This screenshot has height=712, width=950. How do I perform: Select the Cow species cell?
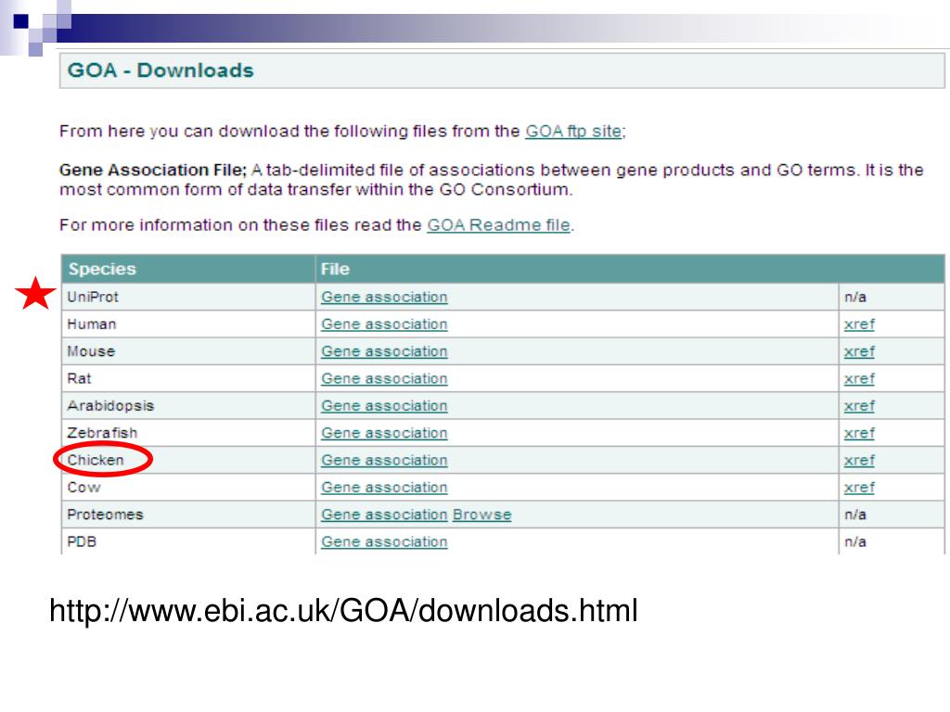pos(187,488)
